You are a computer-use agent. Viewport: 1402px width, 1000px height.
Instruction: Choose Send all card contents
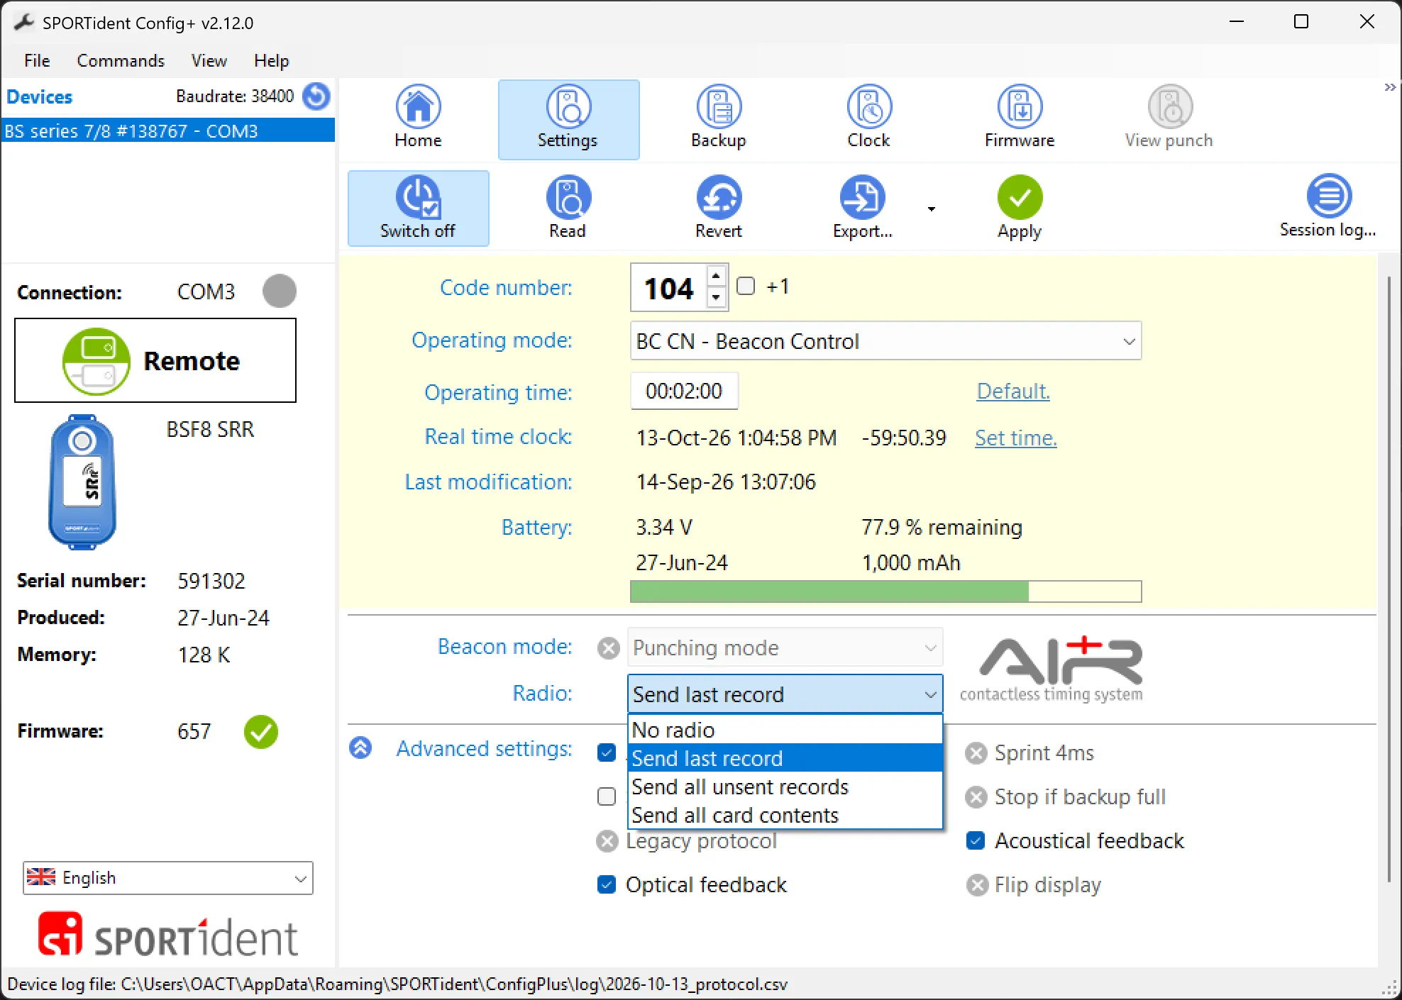785,815
